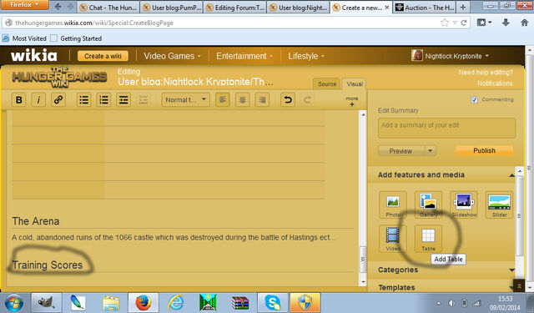Open Need help editing link

(x=486, y=73)
